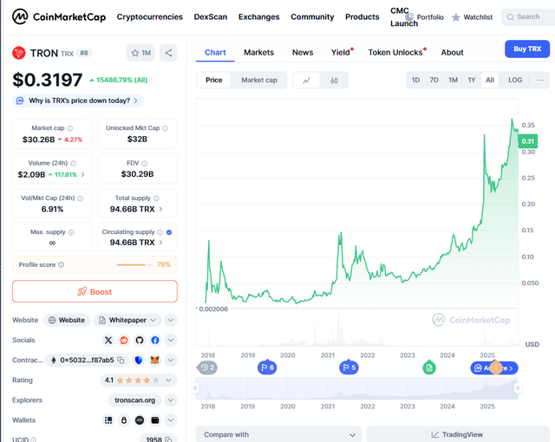Open the Token Unlocks tab
The image size is (555, 442).
pos(396,52)
